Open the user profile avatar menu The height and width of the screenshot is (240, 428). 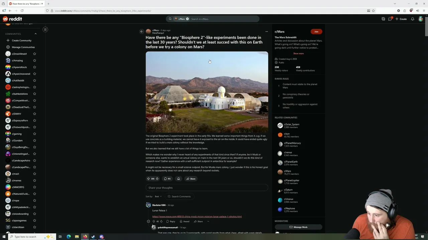tap(421, 19)
